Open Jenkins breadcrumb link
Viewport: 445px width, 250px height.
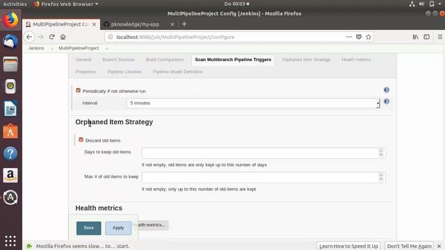point(36,48)
